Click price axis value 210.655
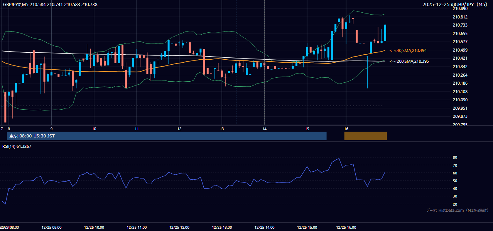 pos(459,33)
